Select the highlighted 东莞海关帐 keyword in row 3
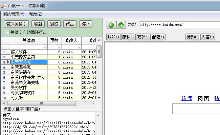Screen dimensions: 220x135 tap(29, 62)
